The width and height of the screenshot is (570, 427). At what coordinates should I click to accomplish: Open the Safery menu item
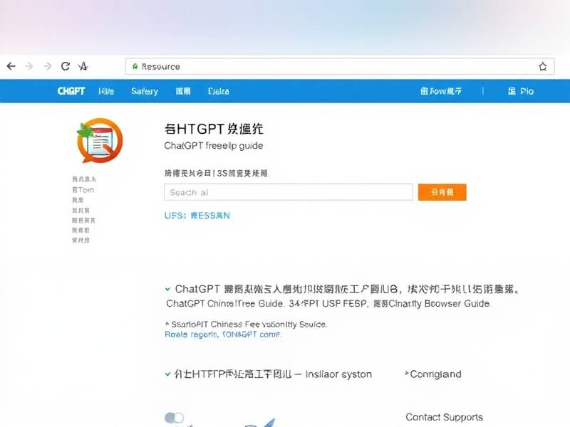click(x=145, y=91)
